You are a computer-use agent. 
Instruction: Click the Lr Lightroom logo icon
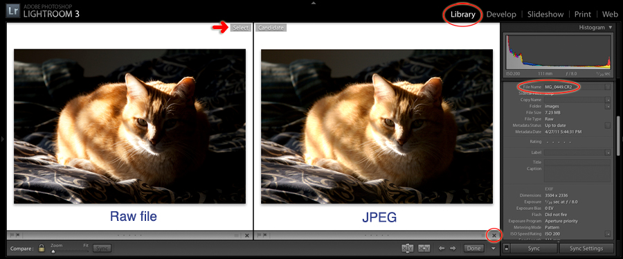click(12, 10)
